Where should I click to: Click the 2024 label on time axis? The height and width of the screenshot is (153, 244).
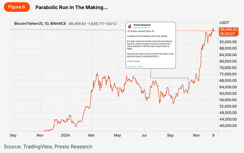66,136
